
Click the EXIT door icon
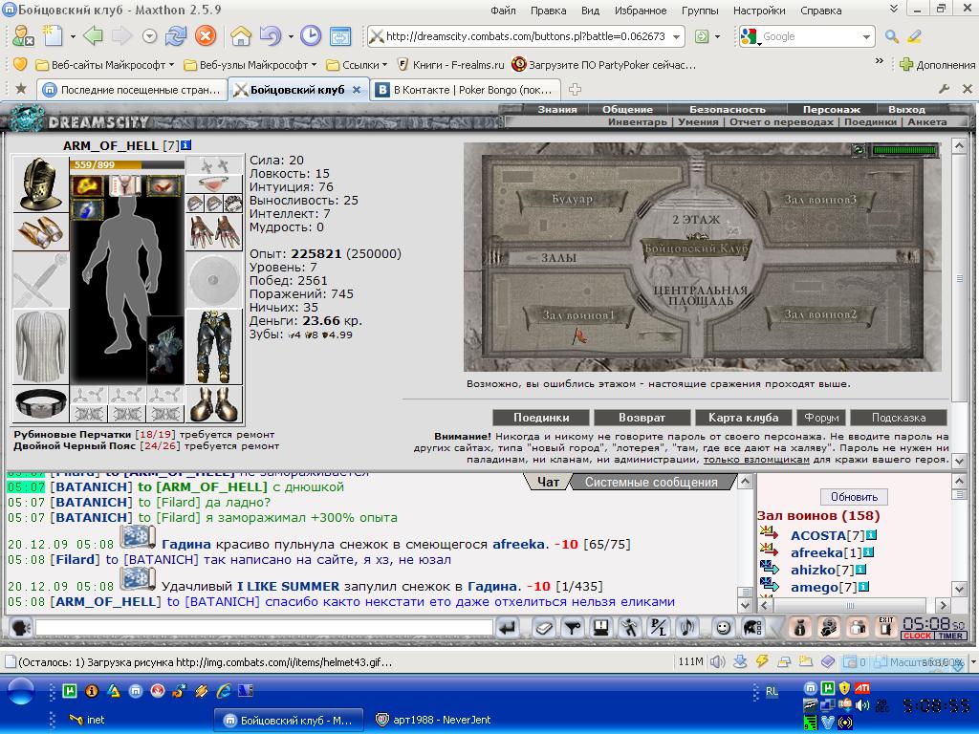click(x=886, y=627)
